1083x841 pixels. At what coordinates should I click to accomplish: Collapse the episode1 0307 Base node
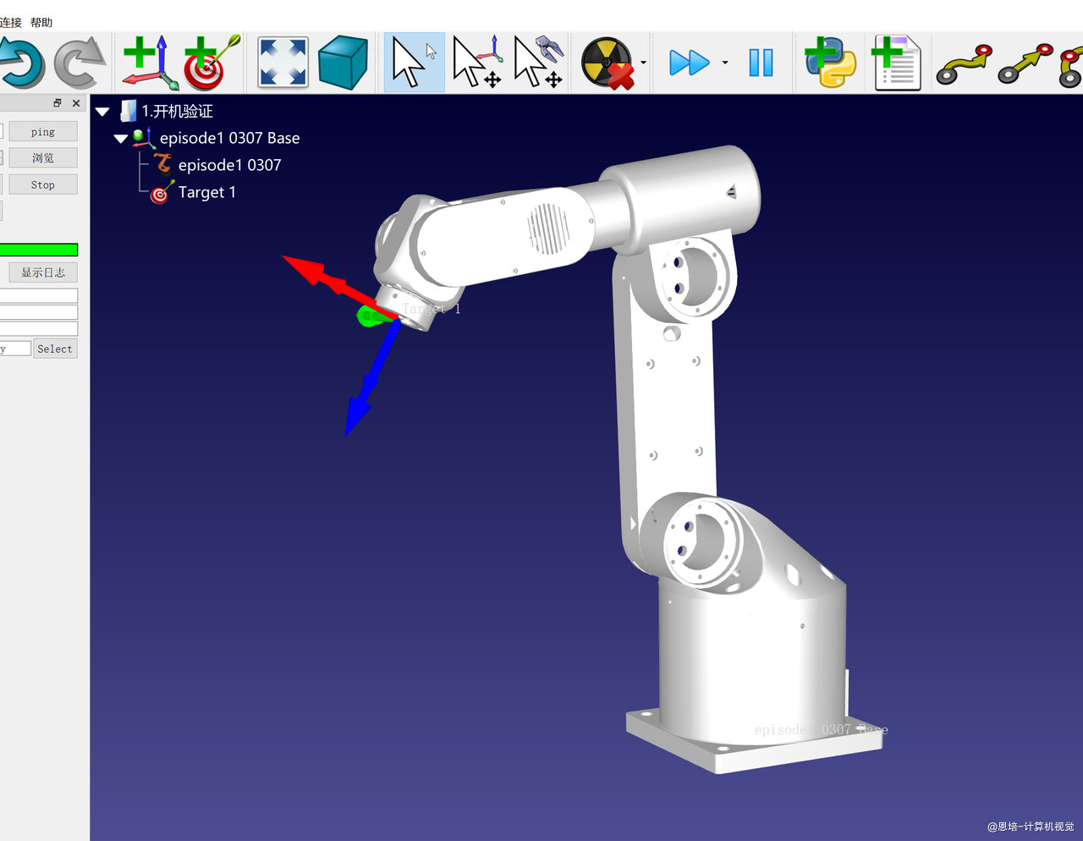pos(121,139)
